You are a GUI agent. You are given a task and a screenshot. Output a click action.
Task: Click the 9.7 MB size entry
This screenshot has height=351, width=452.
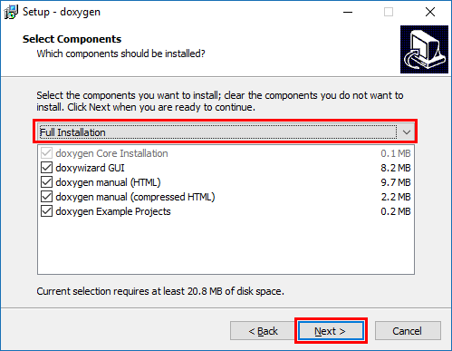click(x=396, y=182)
